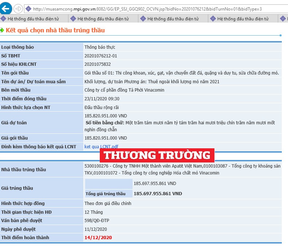The image size is (288, 249).
Task: Open the ket qua LCNT.pdf attachment link
Action: click(101, 146)
